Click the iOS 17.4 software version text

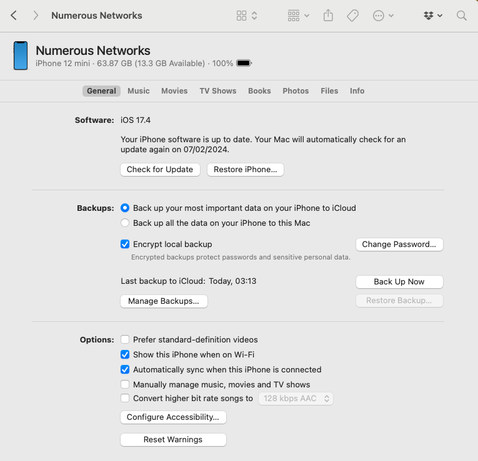coord(136,120)
